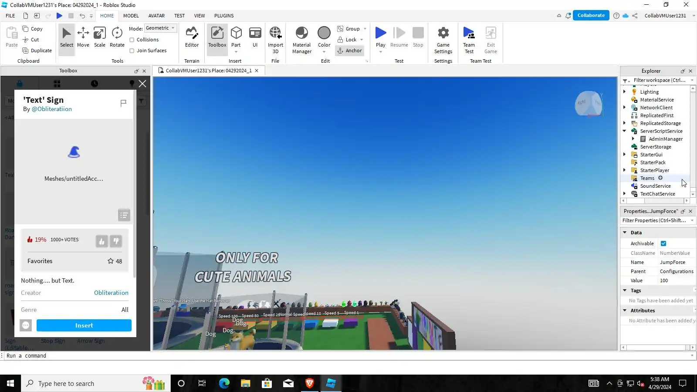
Task: Expand the Lock dropdown arrow
Action: (362, 40)
